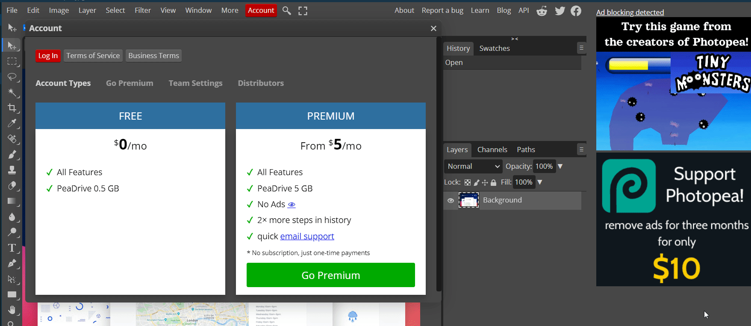This screenshot has width=751, height=326.
Task: Open Terms of Service
Action: coord(93,56)
